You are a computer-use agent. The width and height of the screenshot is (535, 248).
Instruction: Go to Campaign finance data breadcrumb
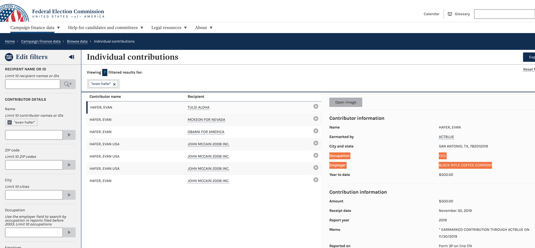click(x=41, y=42)
